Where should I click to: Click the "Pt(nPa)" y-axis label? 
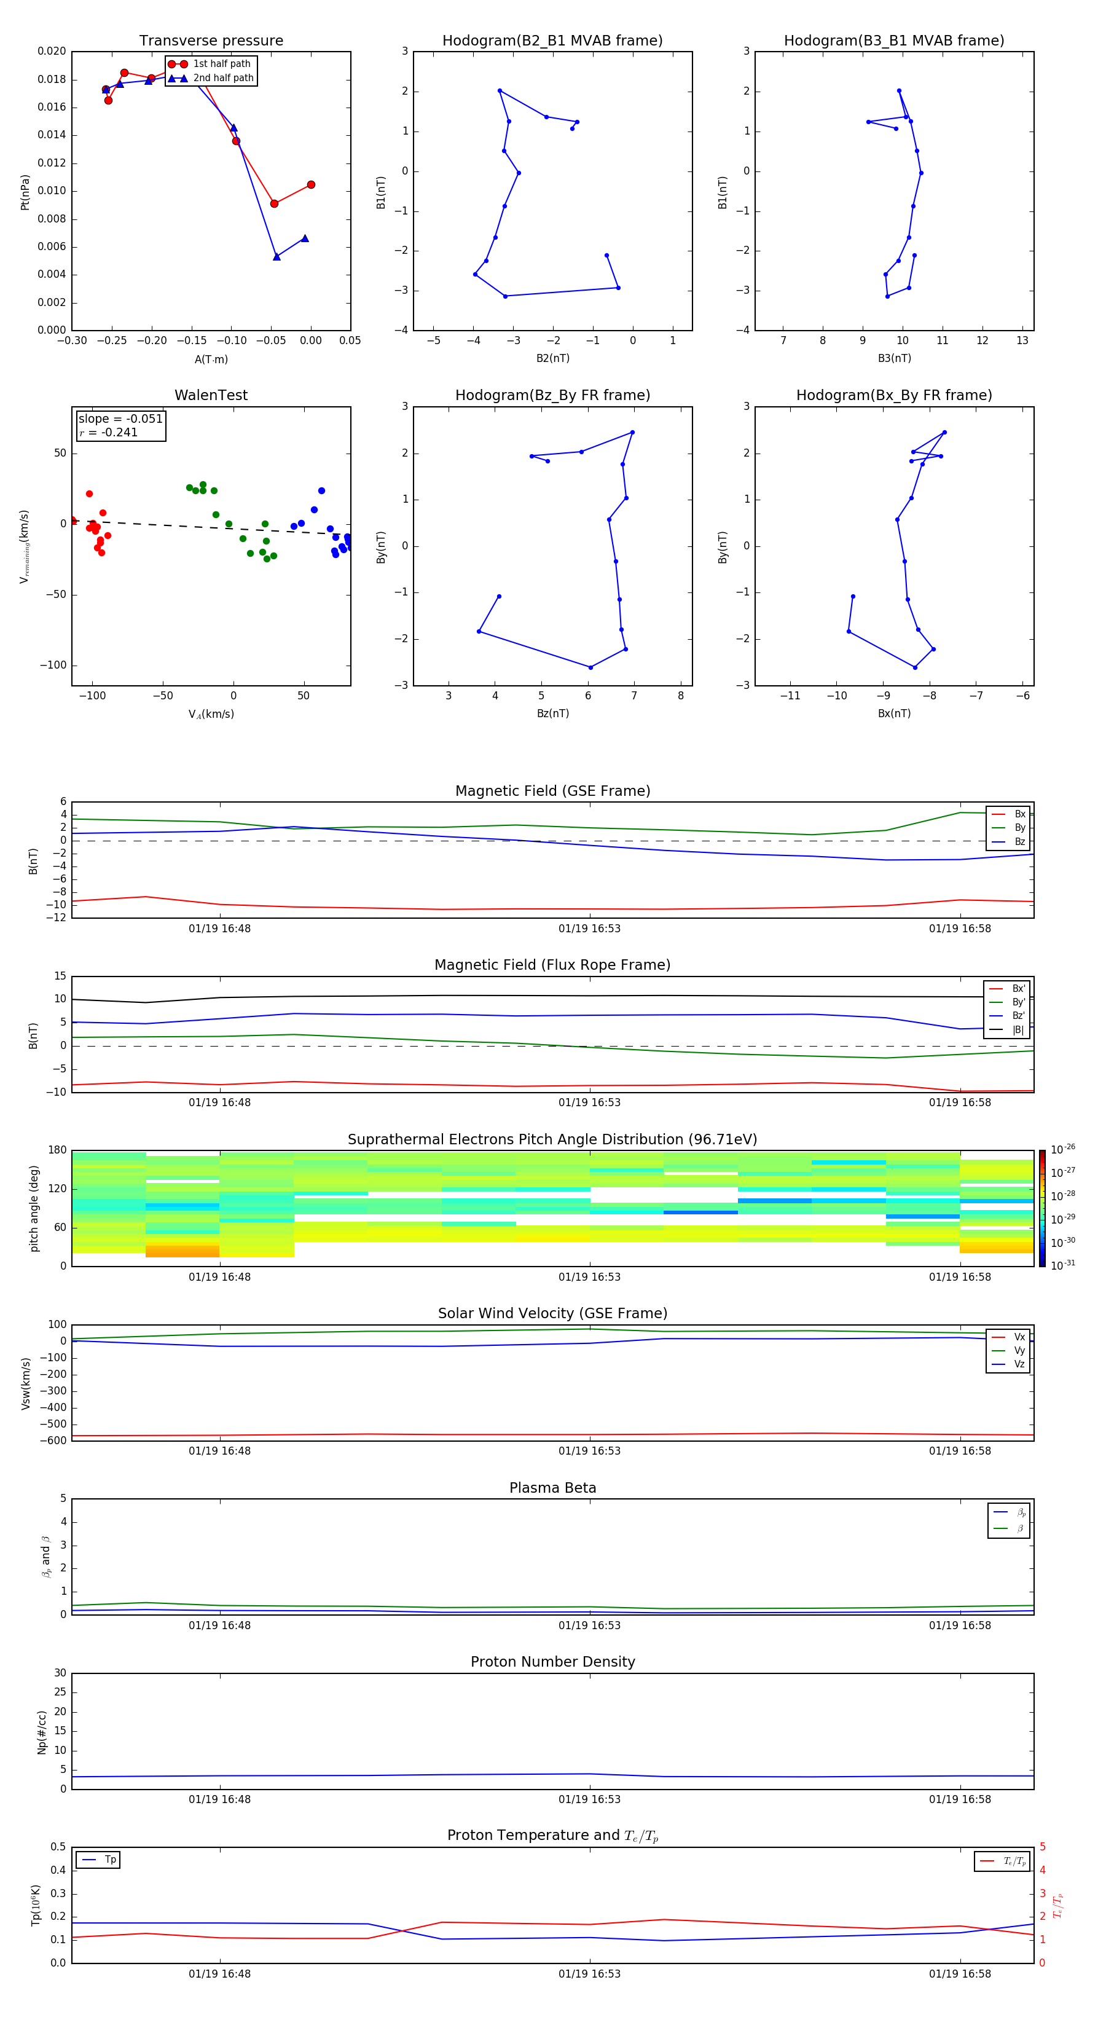tap(25, 192)
